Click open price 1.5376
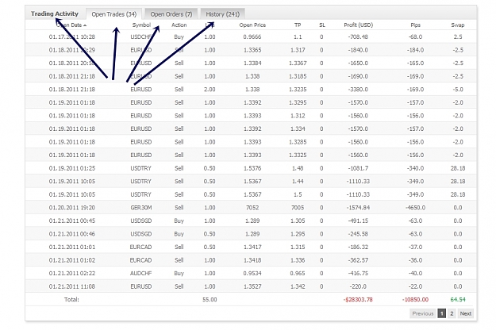This screenshot has height=330, width=496. tap(252, 168)
